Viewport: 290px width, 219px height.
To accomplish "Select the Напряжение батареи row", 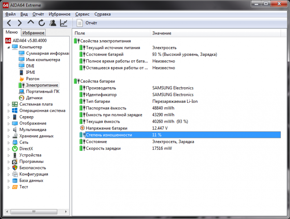I will click(106, 128).
